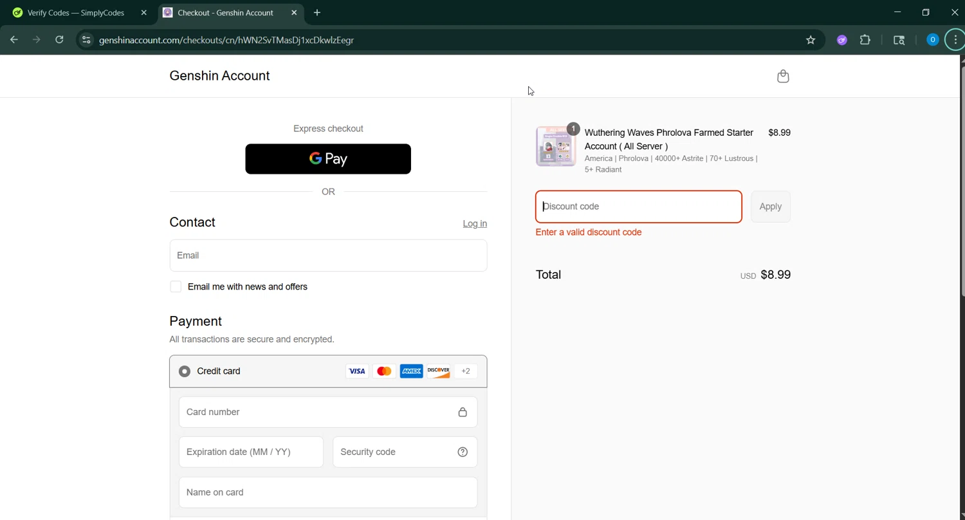
Task: Click the product variant description text
Action: (x=671, y=164)
